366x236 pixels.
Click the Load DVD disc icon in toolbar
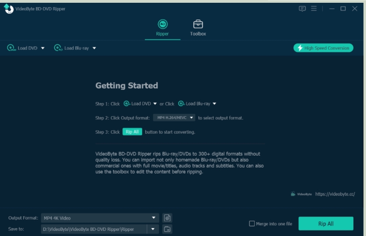click(11, 48)
